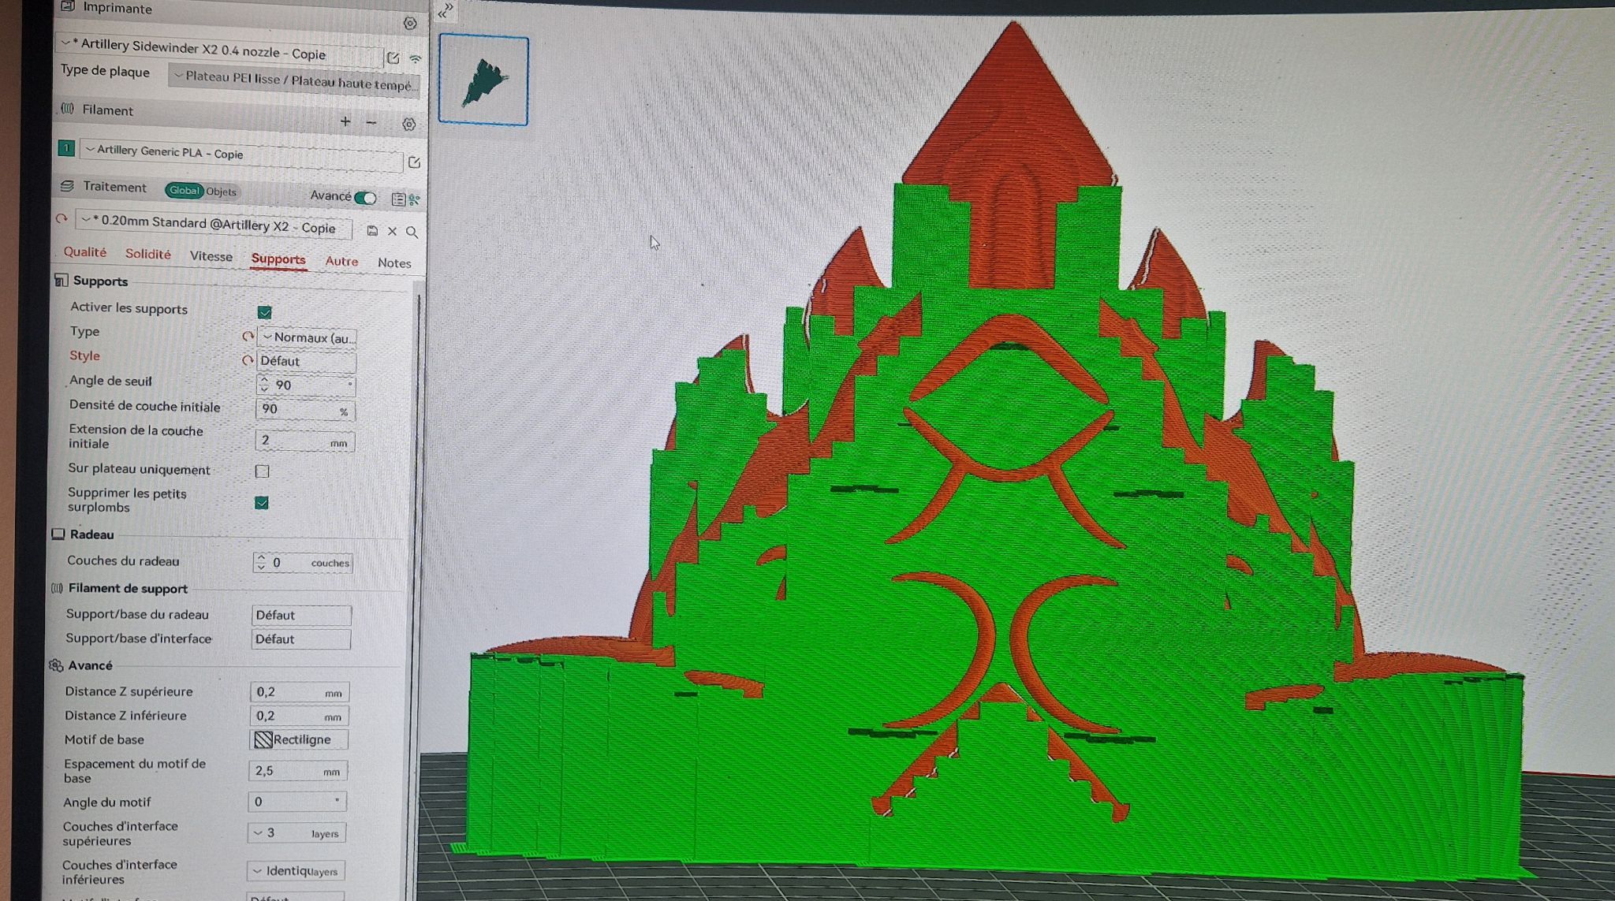Select filament 1 green color swatch
Viewport: 1615px width, 901px height.
click(x=67, y=148)
